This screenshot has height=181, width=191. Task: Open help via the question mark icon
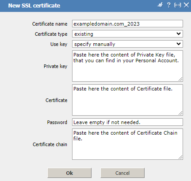169,5
